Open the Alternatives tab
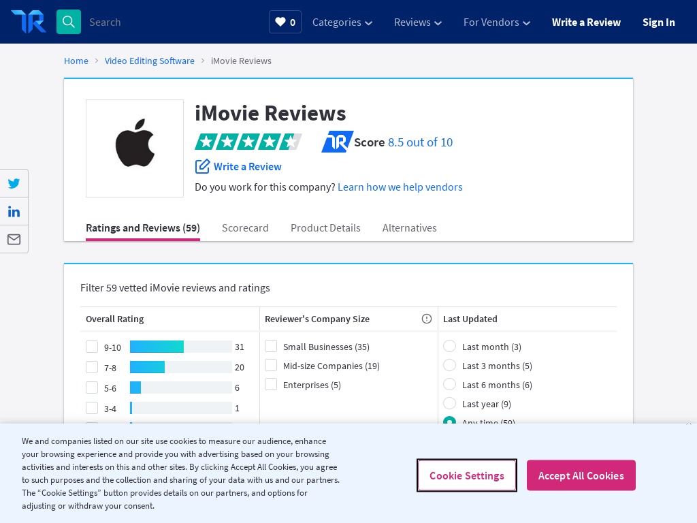This screenshot has height=523, width=697. point(409,228)
